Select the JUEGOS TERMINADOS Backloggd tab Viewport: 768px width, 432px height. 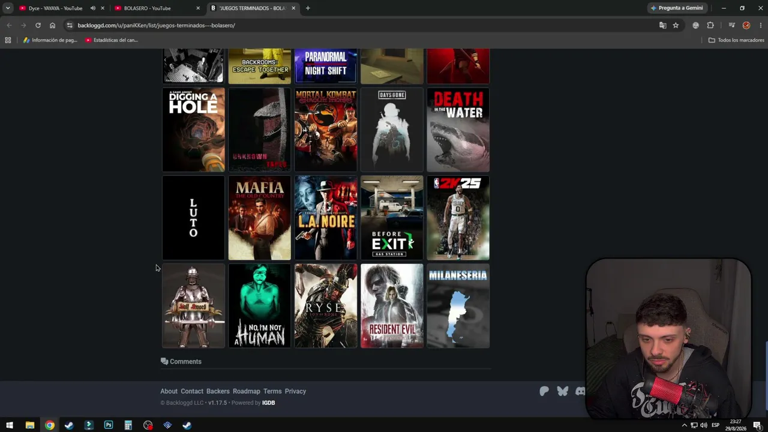[x=252, y=8]
